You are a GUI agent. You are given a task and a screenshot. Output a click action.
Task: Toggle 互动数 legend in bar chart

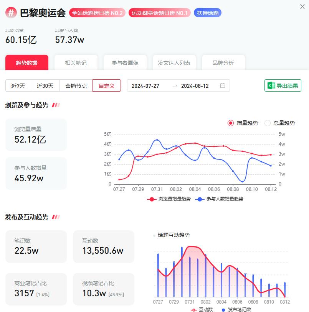pos(202,309)
